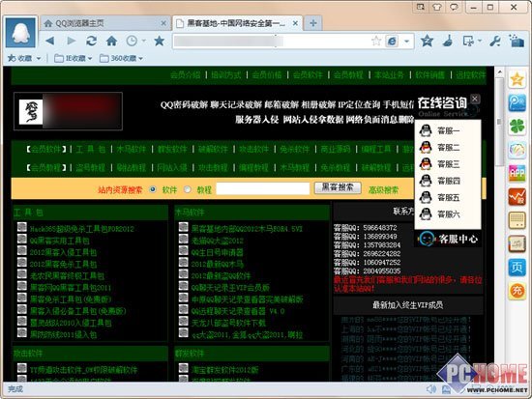Open the 工具包 category menu item

point(91,149)
